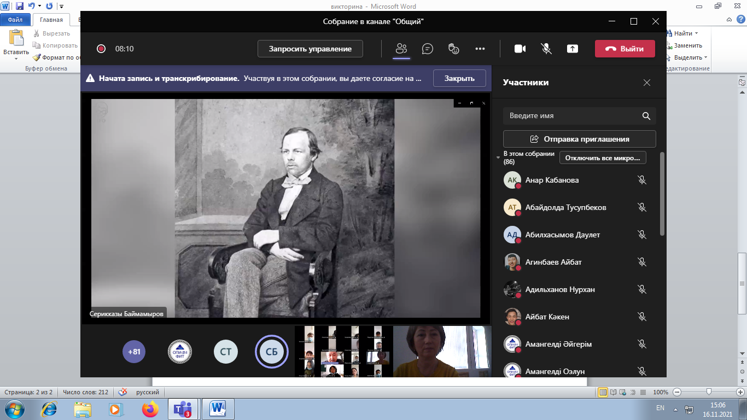This screenshot has height=420, width=747.
Task: Hide the Participants panel via people icon
Action: [x=402, y=49]
